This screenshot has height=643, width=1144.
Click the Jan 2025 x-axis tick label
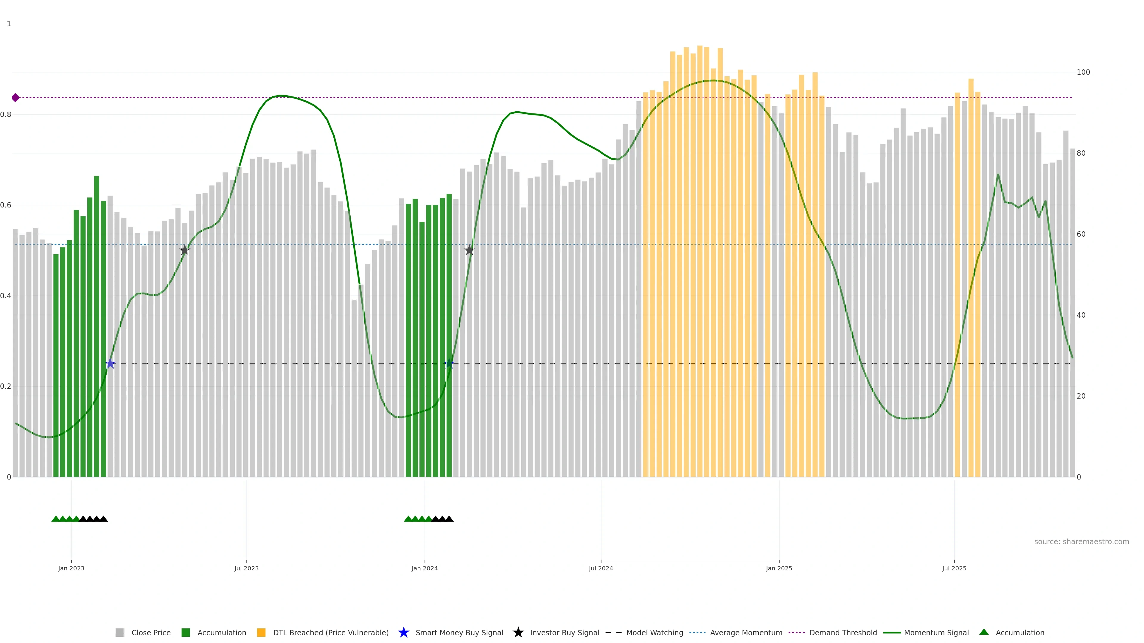point(778,569)
